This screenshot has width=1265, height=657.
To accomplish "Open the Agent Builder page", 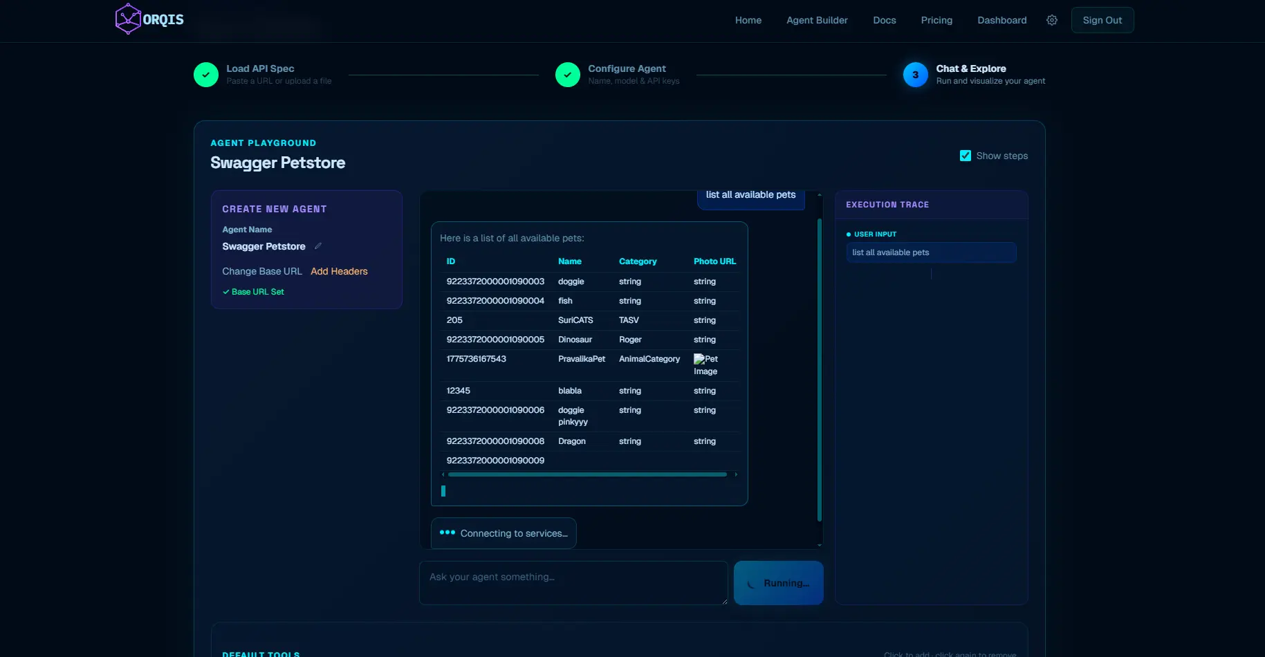I will tap(817, 20).
